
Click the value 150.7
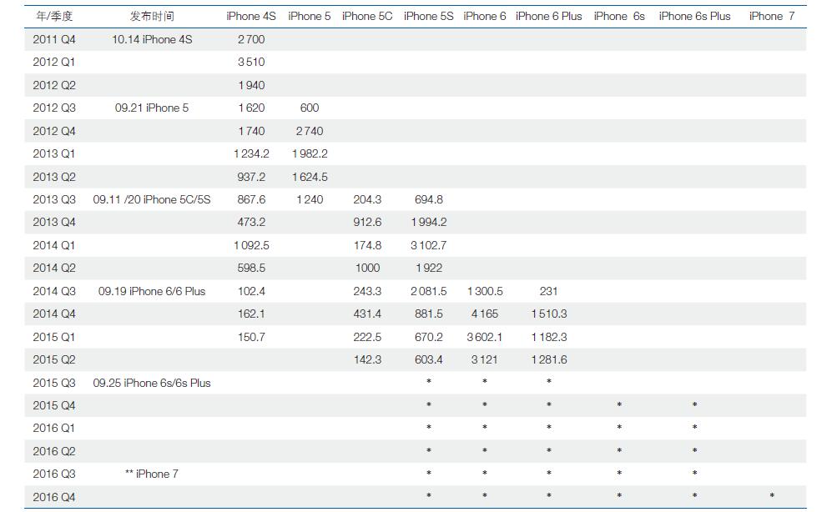(251, 337)
